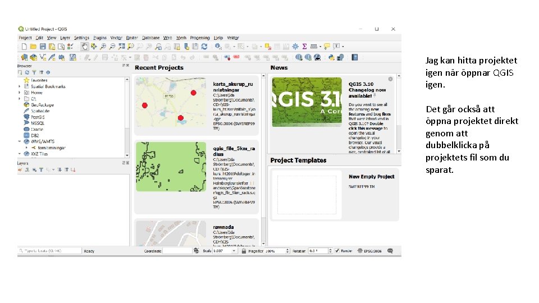Screen dimensions: 539x303
Task: Select the Zoom Out magnifier tool
Action: pos(112,47)
